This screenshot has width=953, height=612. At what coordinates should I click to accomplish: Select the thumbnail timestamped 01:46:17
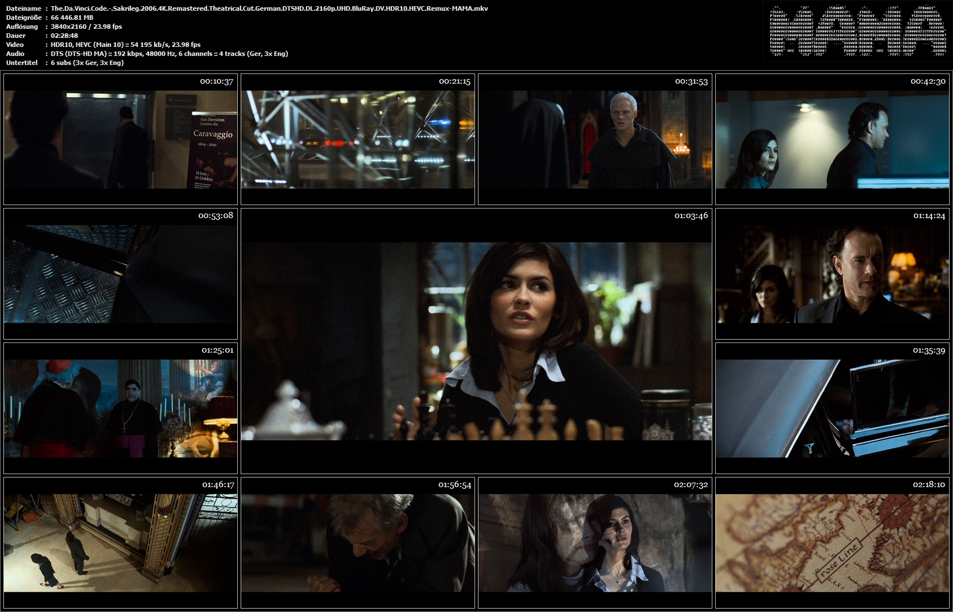[120, 542]
